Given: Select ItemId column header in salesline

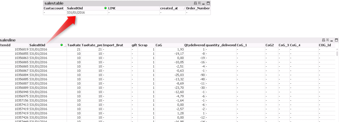Looking at the screenshot, I should click(5, 45).
